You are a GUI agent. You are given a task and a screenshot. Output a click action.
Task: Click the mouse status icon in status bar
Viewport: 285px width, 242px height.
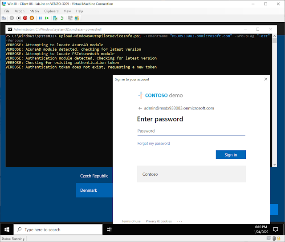[x=274, y=238]
